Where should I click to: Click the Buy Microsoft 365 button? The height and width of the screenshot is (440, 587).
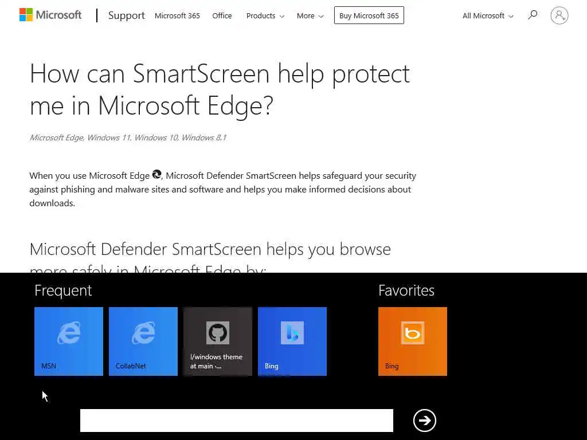[x=369, y=15]
